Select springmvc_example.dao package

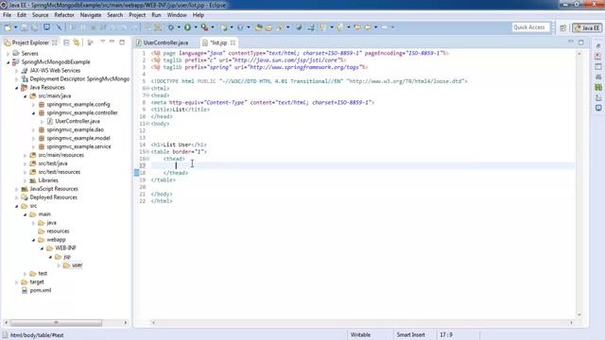76,130
